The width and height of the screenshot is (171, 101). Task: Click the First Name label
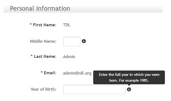(x=45, y=25)
